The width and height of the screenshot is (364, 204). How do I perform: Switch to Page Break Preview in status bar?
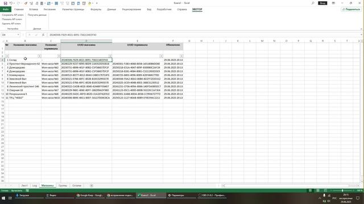[325, 190]
